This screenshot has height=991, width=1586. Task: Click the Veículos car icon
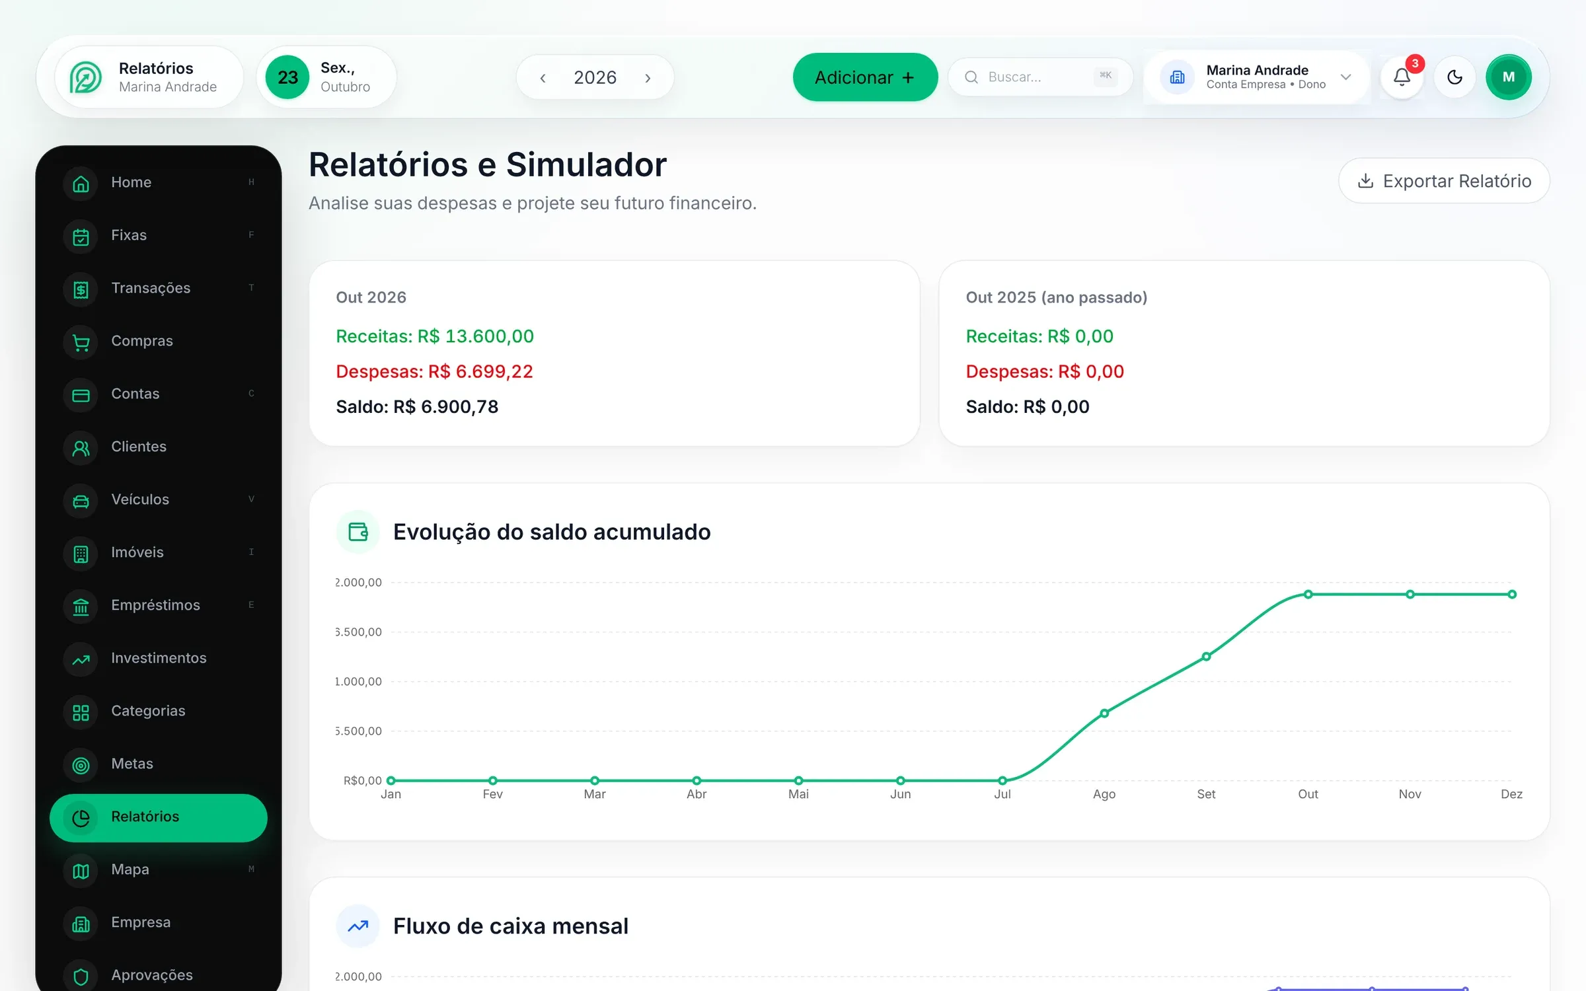tap(81, 501)
